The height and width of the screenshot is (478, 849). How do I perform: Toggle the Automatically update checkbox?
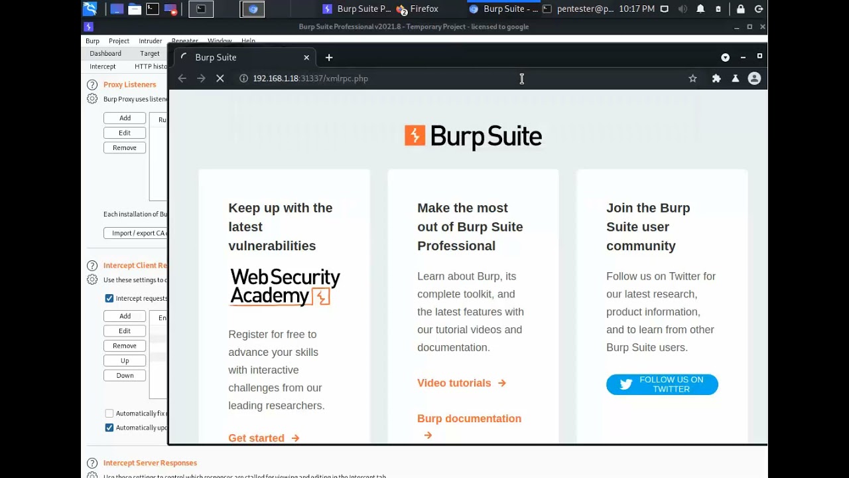[x=109, y=428]
